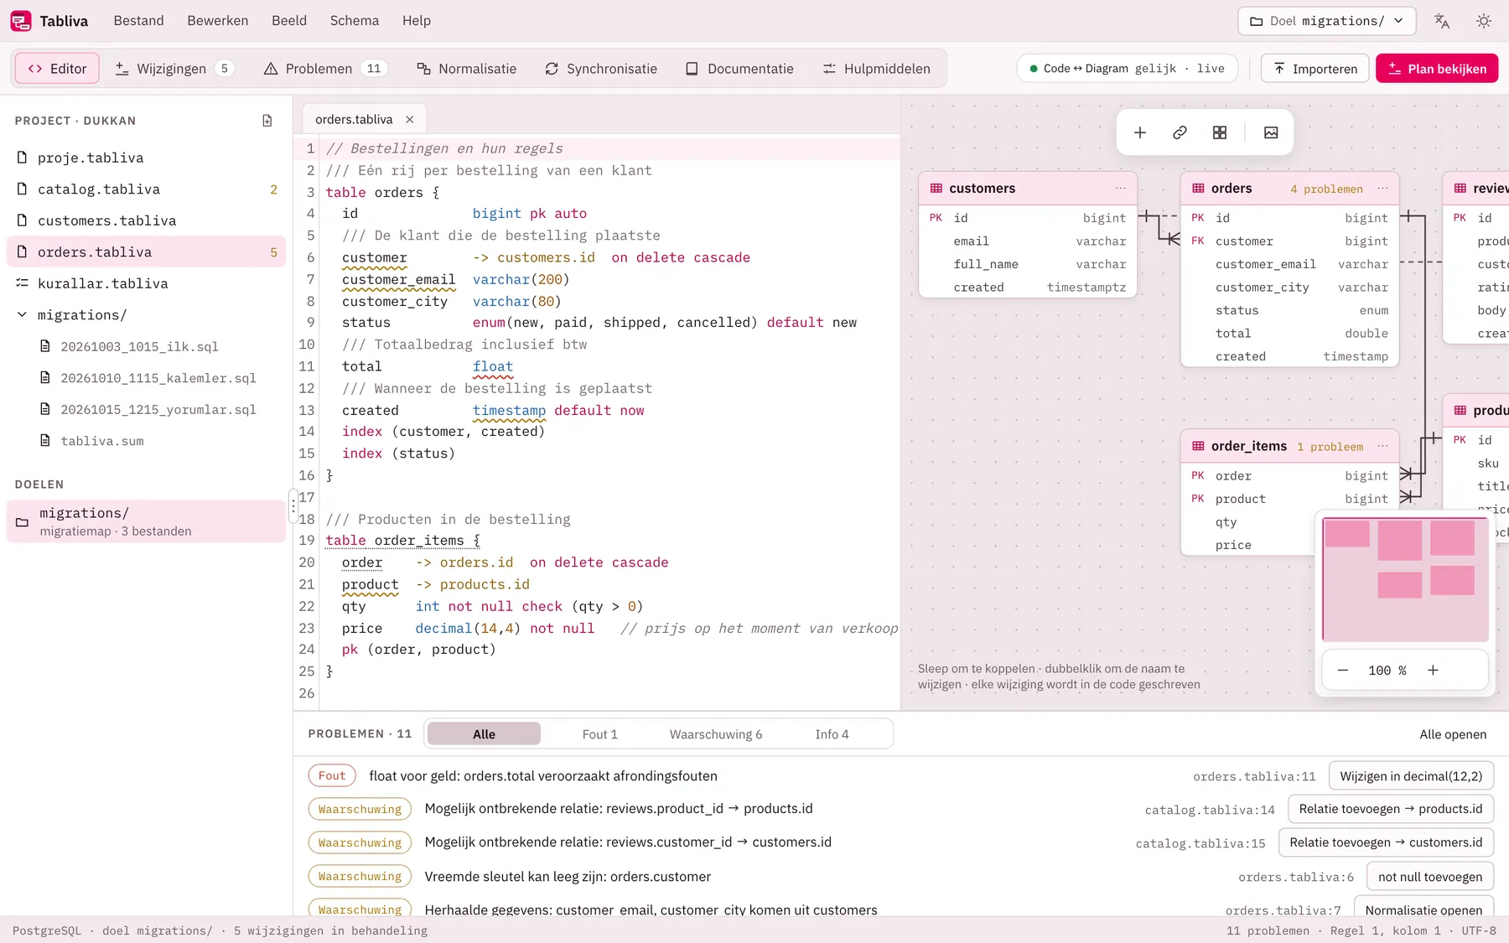Filter problems by Waarschuwing 6
The image size is (1509, 943).
(x=716, y=734)
